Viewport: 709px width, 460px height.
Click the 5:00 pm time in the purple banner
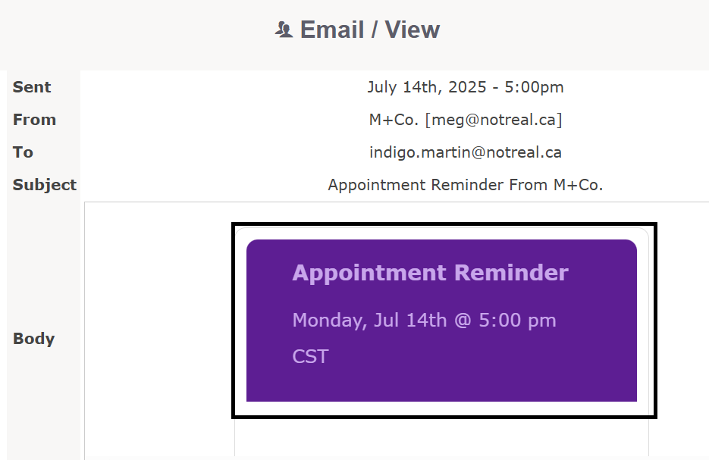click(517, 321)
